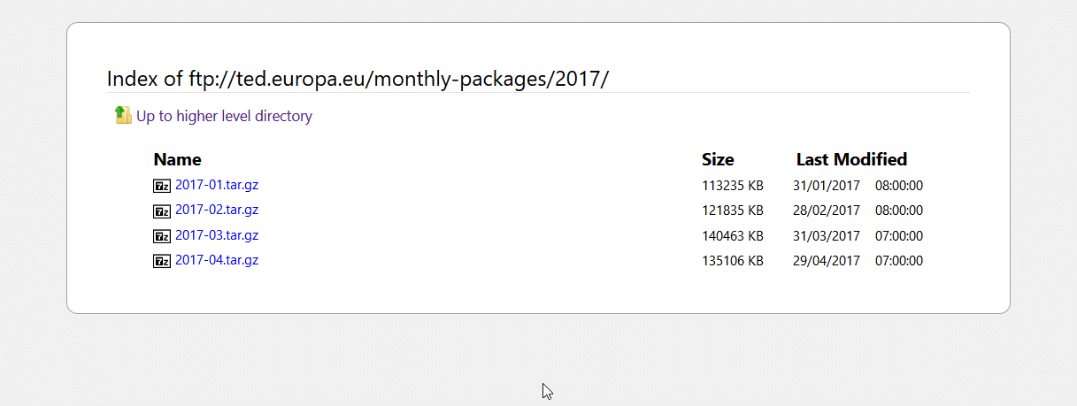The width and height of the screenshot is (1077, 406).
Task: Download the 2017-02.tar.gz package
Action: 217,210
